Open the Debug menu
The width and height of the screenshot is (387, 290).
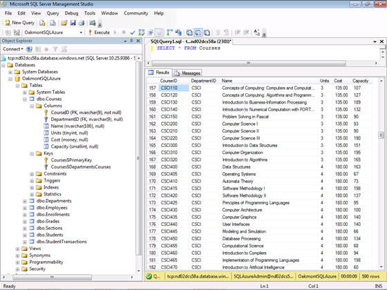[72, 13]
